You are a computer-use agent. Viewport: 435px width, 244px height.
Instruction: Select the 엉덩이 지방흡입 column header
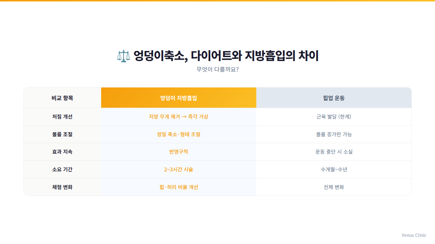179,98
